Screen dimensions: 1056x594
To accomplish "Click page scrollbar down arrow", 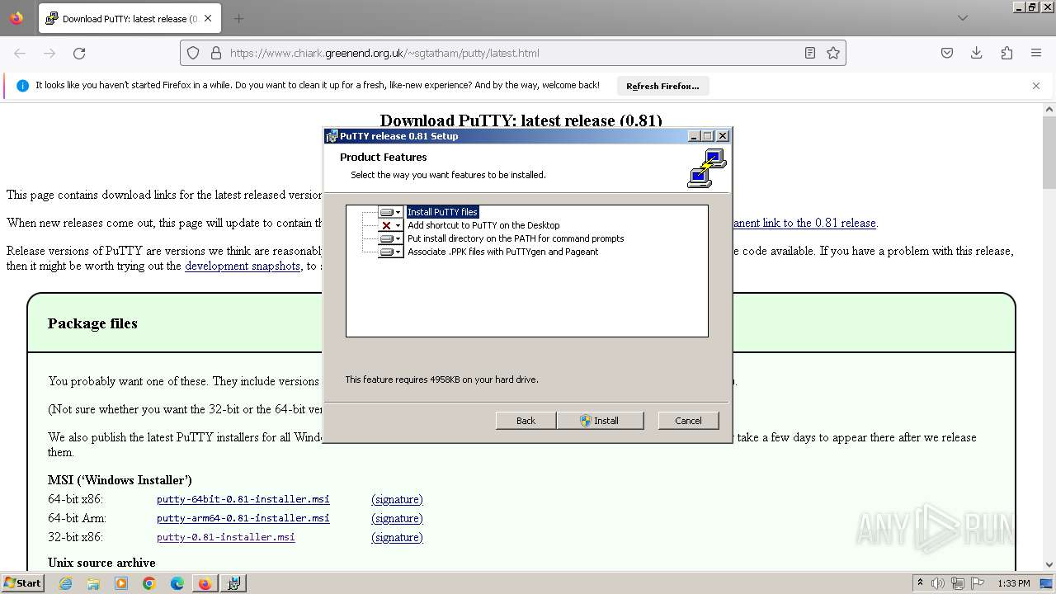I will [x=1049, y=565].
